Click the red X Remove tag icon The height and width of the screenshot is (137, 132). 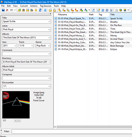(7, 10)
